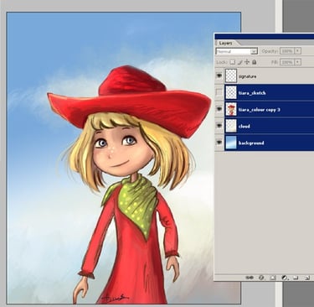
Task: Open the Fill slider arrow
Action: (298, 62)
